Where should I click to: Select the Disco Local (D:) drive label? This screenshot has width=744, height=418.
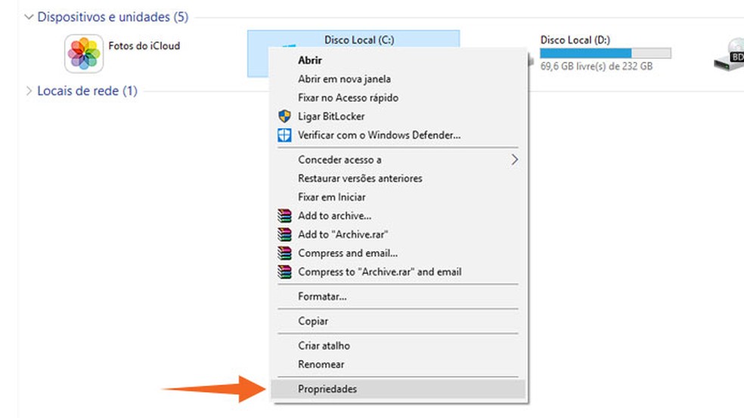[575, 39]
